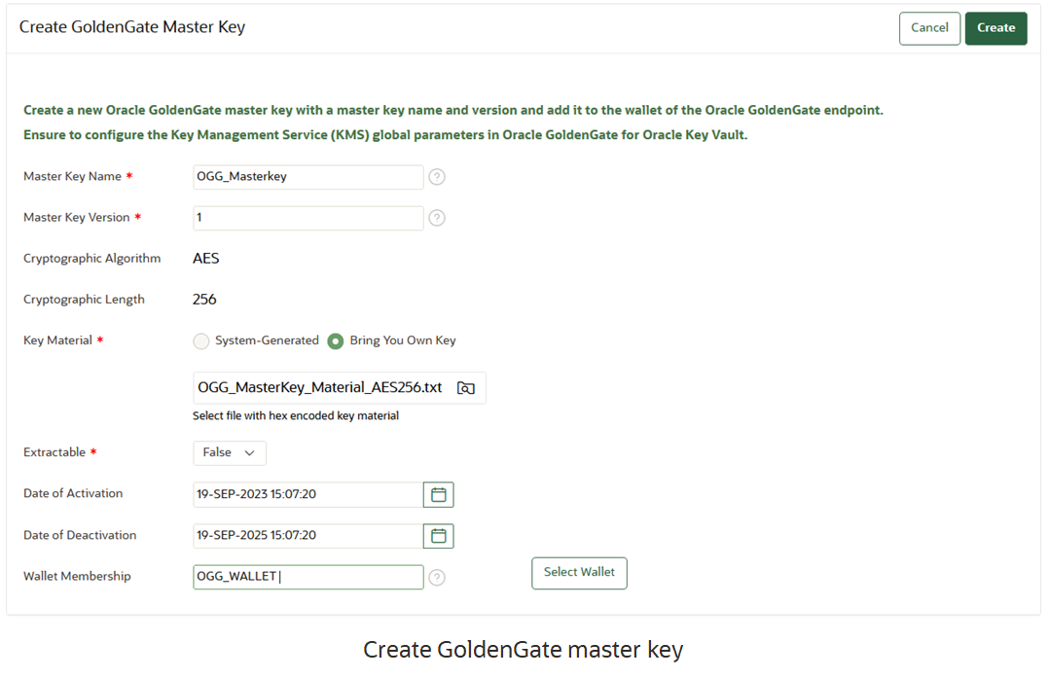Screen dimensions: 1048x678
Task: Click the Master Key Version input field
Action: tap(307, 218)
